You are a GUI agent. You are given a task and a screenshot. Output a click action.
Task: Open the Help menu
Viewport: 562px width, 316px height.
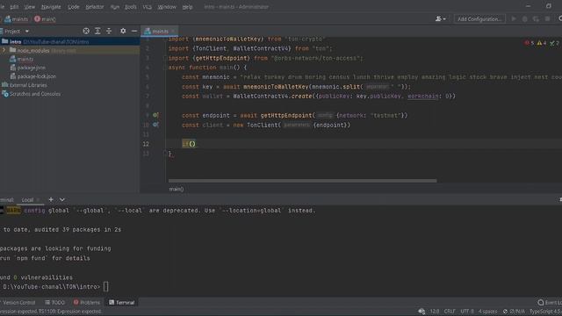187,7
